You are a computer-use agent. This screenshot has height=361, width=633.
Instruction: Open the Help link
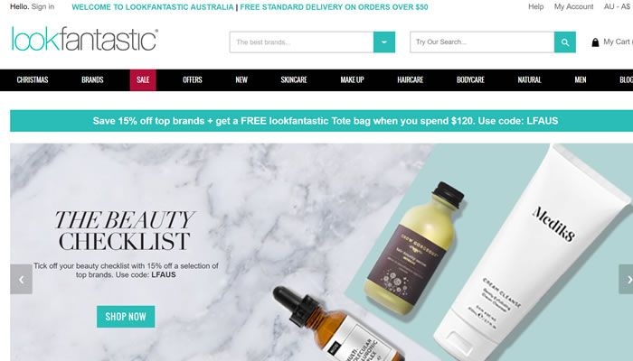click(535, 7)
